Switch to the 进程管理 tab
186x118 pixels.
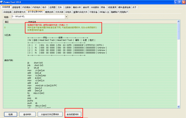pyautogui.click(x=16, y=7)
